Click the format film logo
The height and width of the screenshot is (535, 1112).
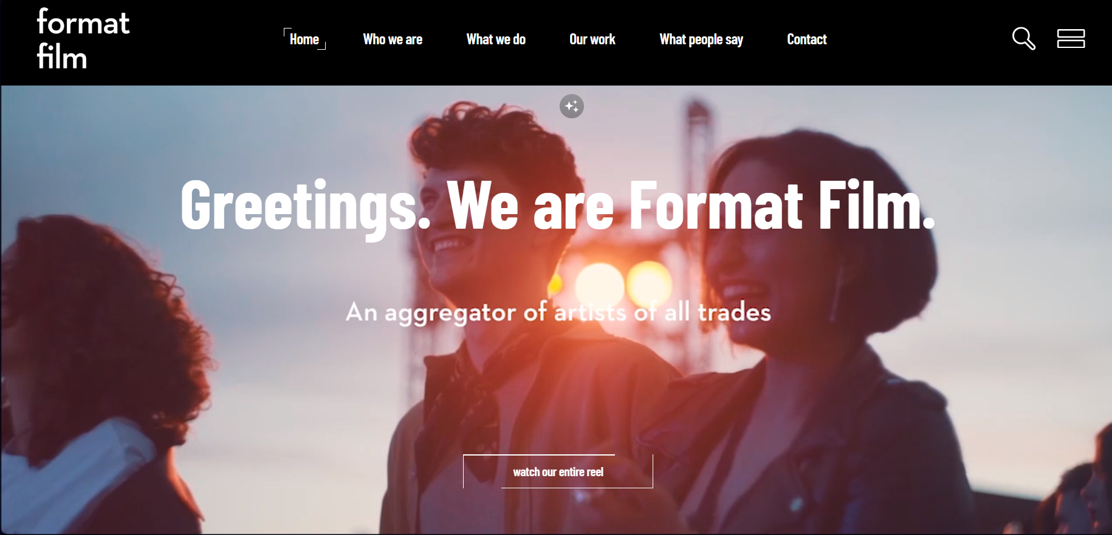83,39
